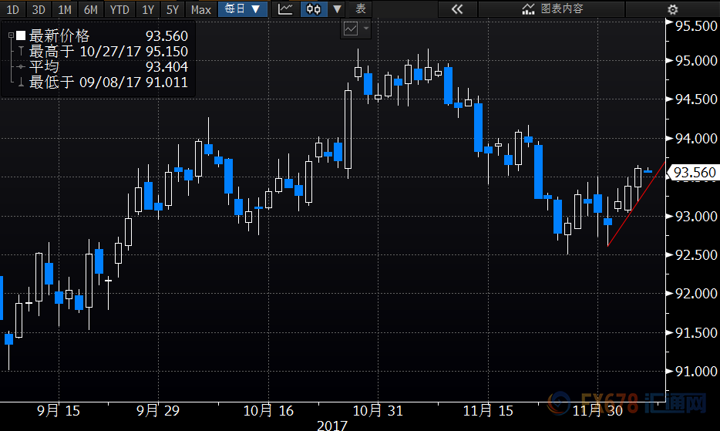Open the 每日 frequency dropdown

[243, 9]
